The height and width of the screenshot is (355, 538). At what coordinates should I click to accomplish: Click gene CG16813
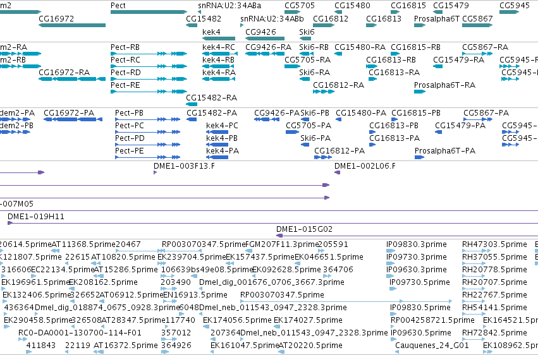click(372, 25)
